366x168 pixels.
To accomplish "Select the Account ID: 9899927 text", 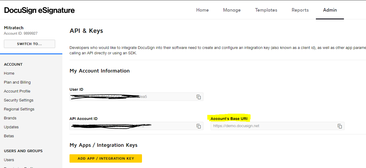I will pos(21,33).
